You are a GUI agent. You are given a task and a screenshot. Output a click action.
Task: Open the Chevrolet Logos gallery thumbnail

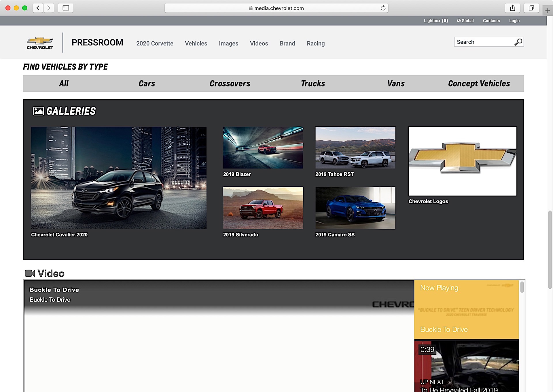click(462, 161)
